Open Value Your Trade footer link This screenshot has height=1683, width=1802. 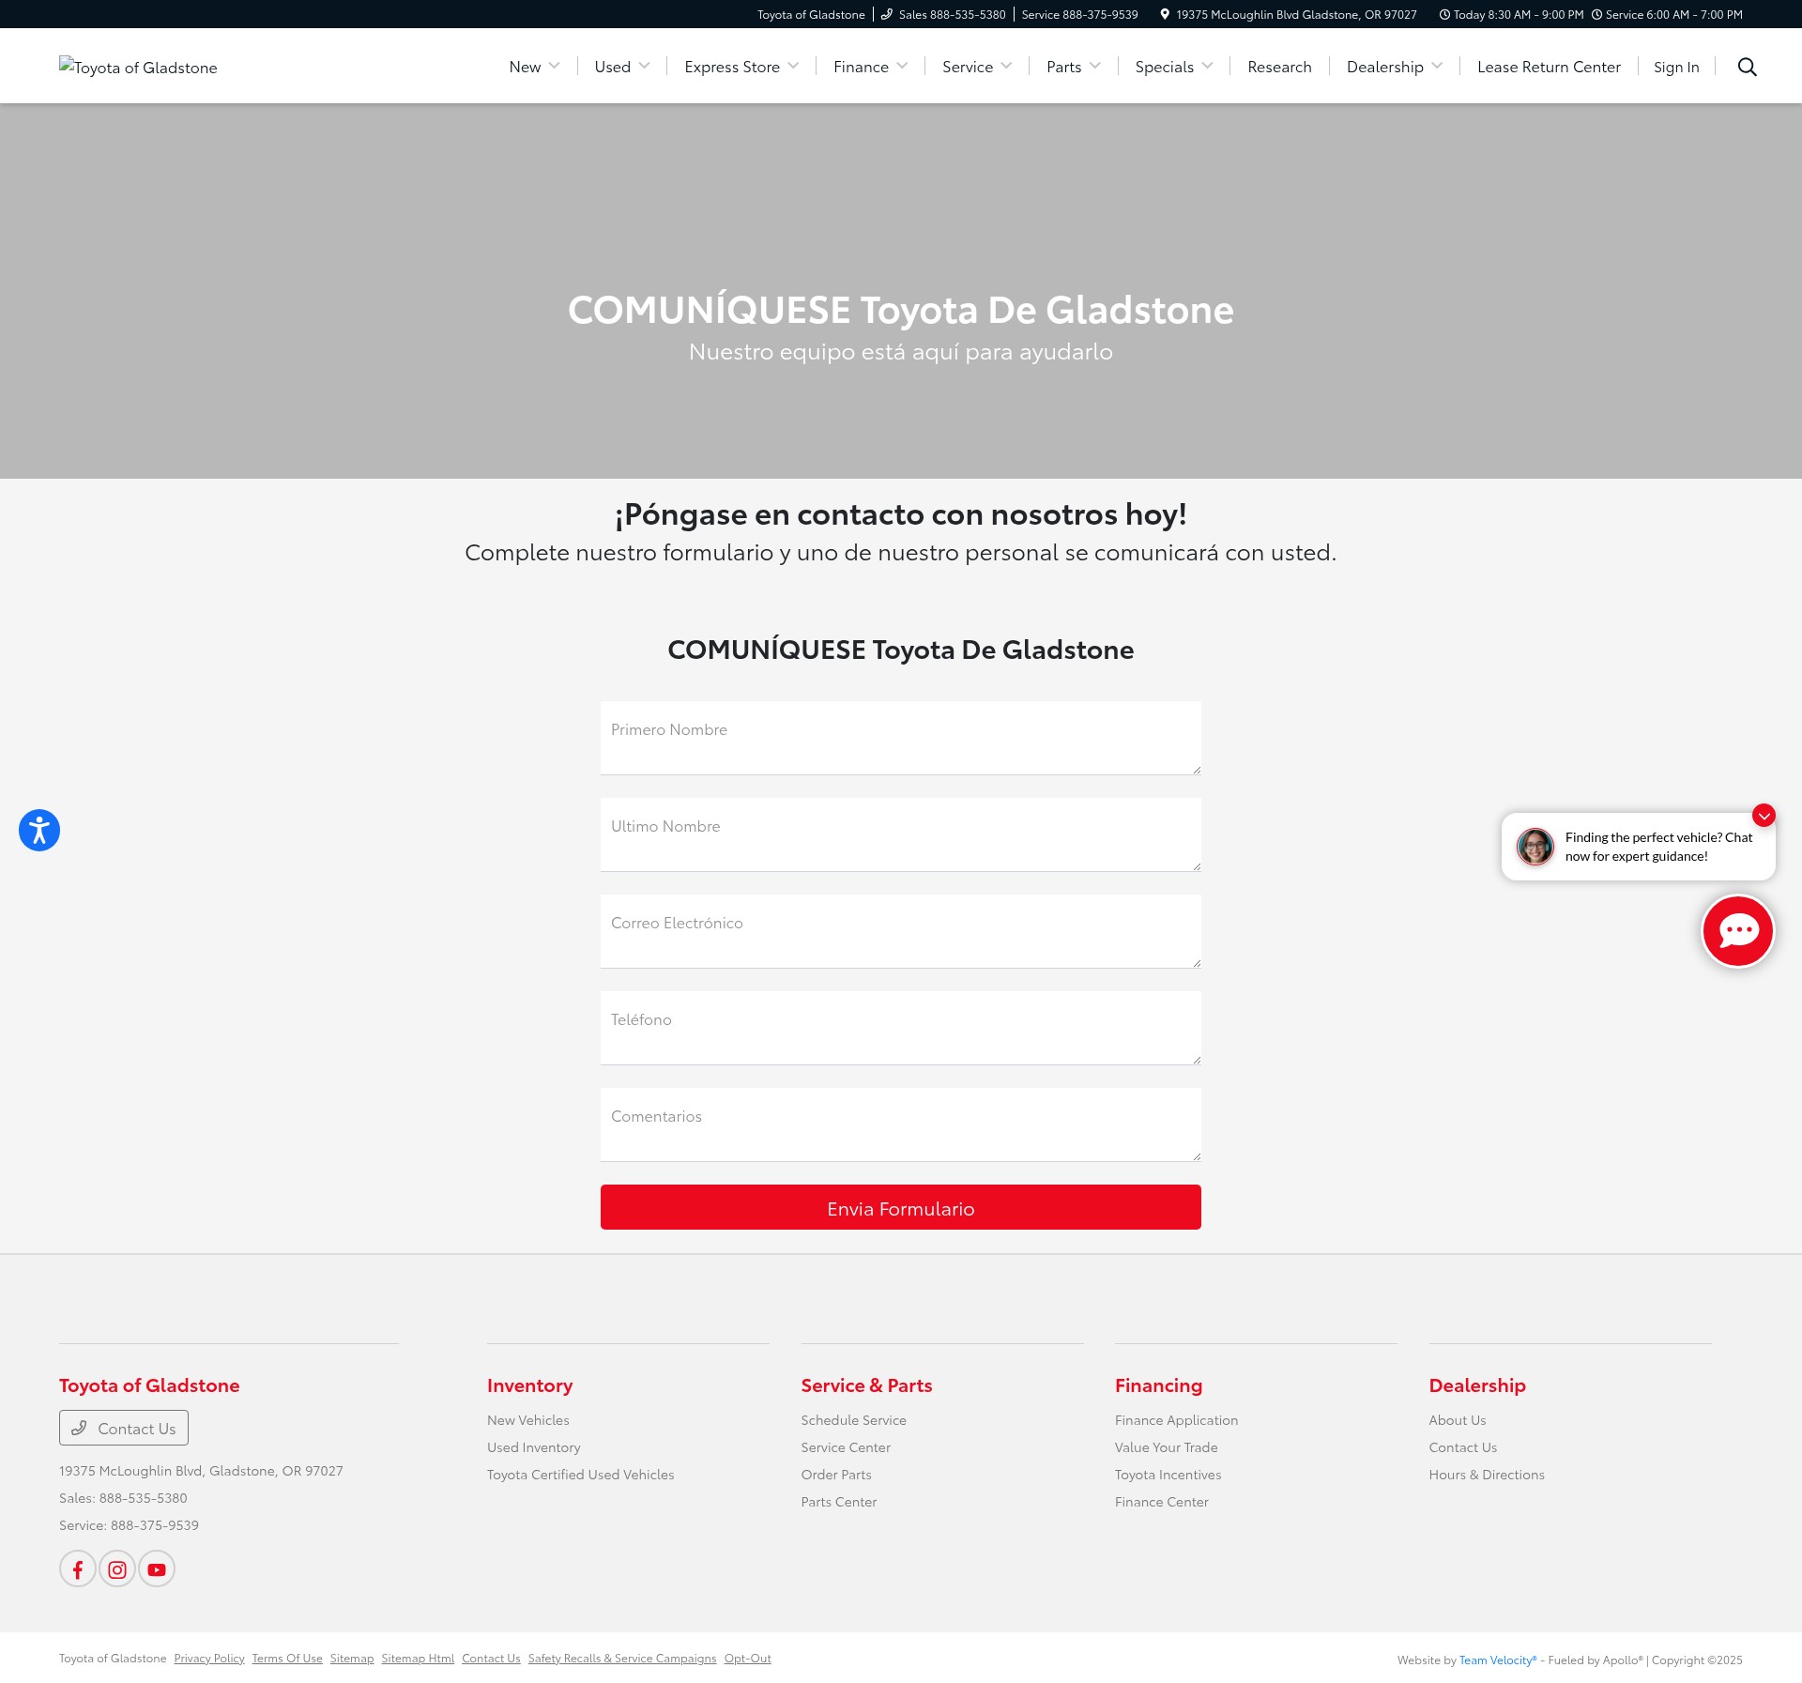pos(1167,1447)
